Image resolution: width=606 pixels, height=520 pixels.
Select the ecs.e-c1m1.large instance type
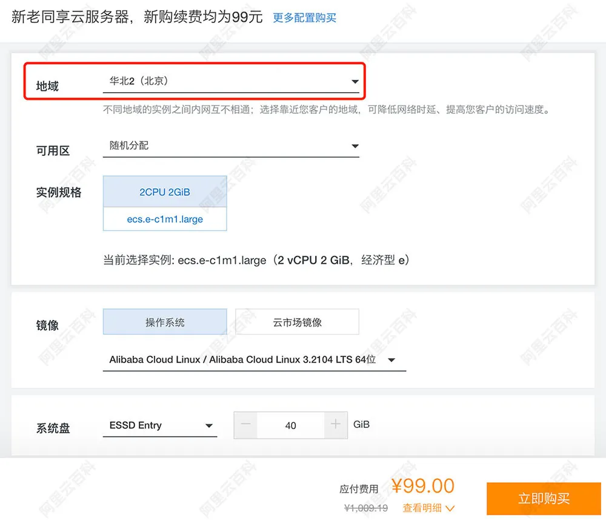tap(165, 219)
